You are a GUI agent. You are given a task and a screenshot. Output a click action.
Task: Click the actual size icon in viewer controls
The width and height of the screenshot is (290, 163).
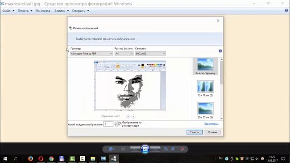[123, 149]
